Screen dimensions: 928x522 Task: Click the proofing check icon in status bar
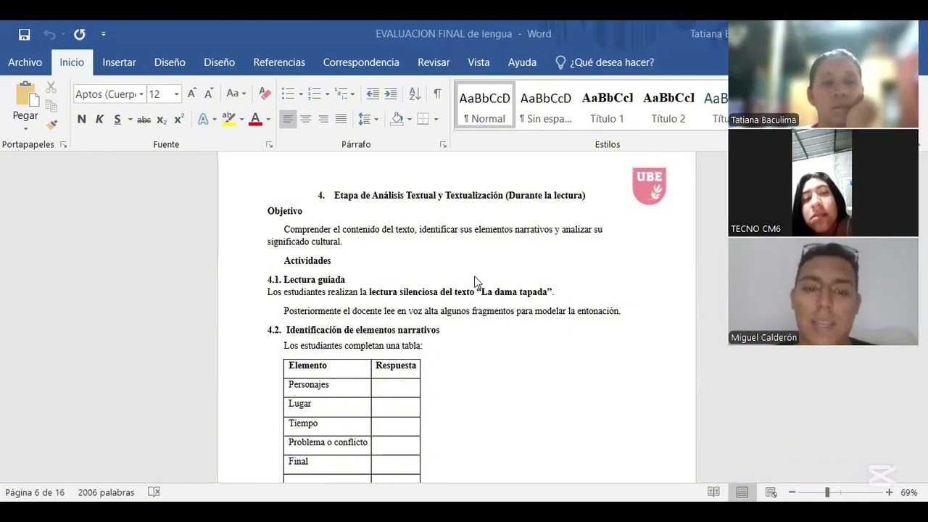click(154, 492)
